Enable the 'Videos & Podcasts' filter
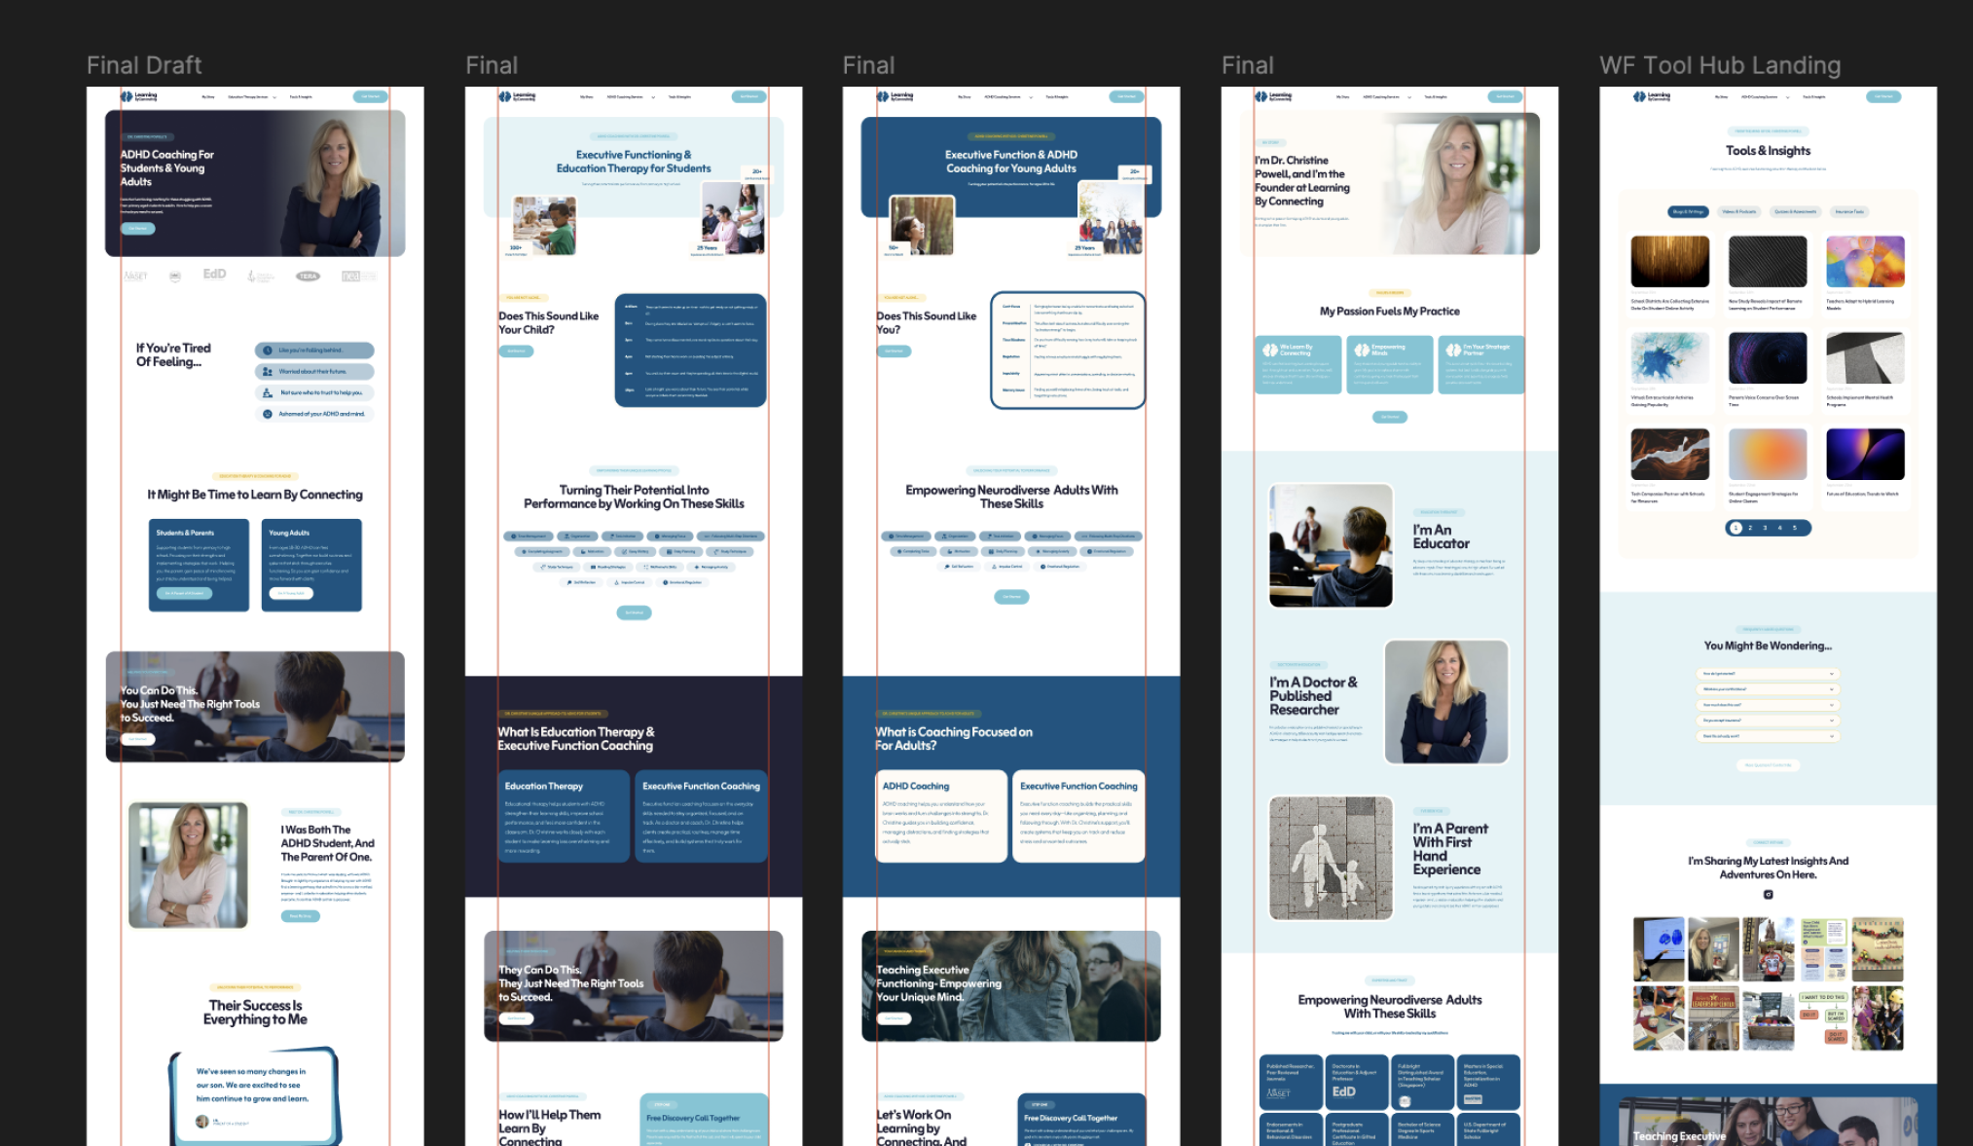 point(1738,211)
